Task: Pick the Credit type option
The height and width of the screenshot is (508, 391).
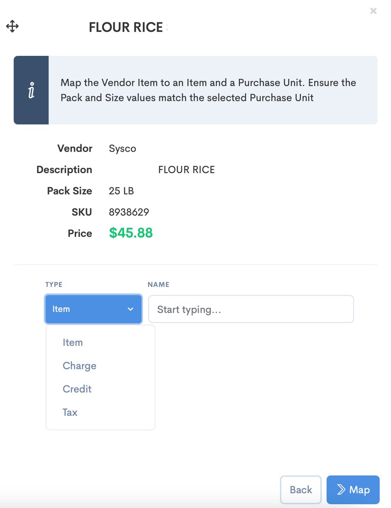Action: [77, 389]
